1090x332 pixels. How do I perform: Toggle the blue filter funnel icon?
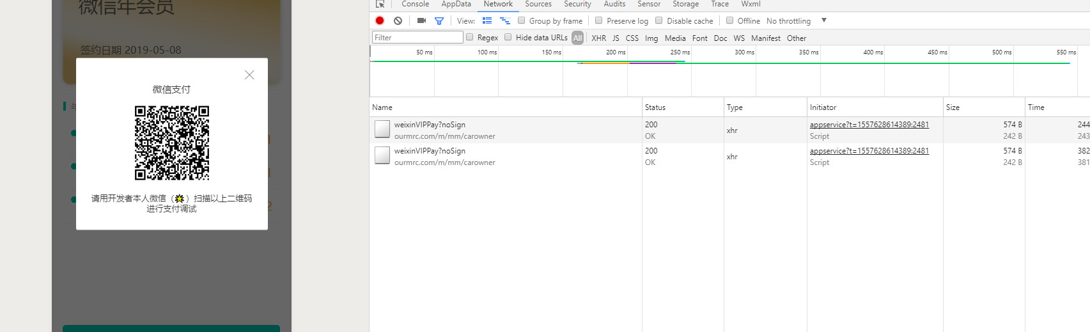[439, 20]
